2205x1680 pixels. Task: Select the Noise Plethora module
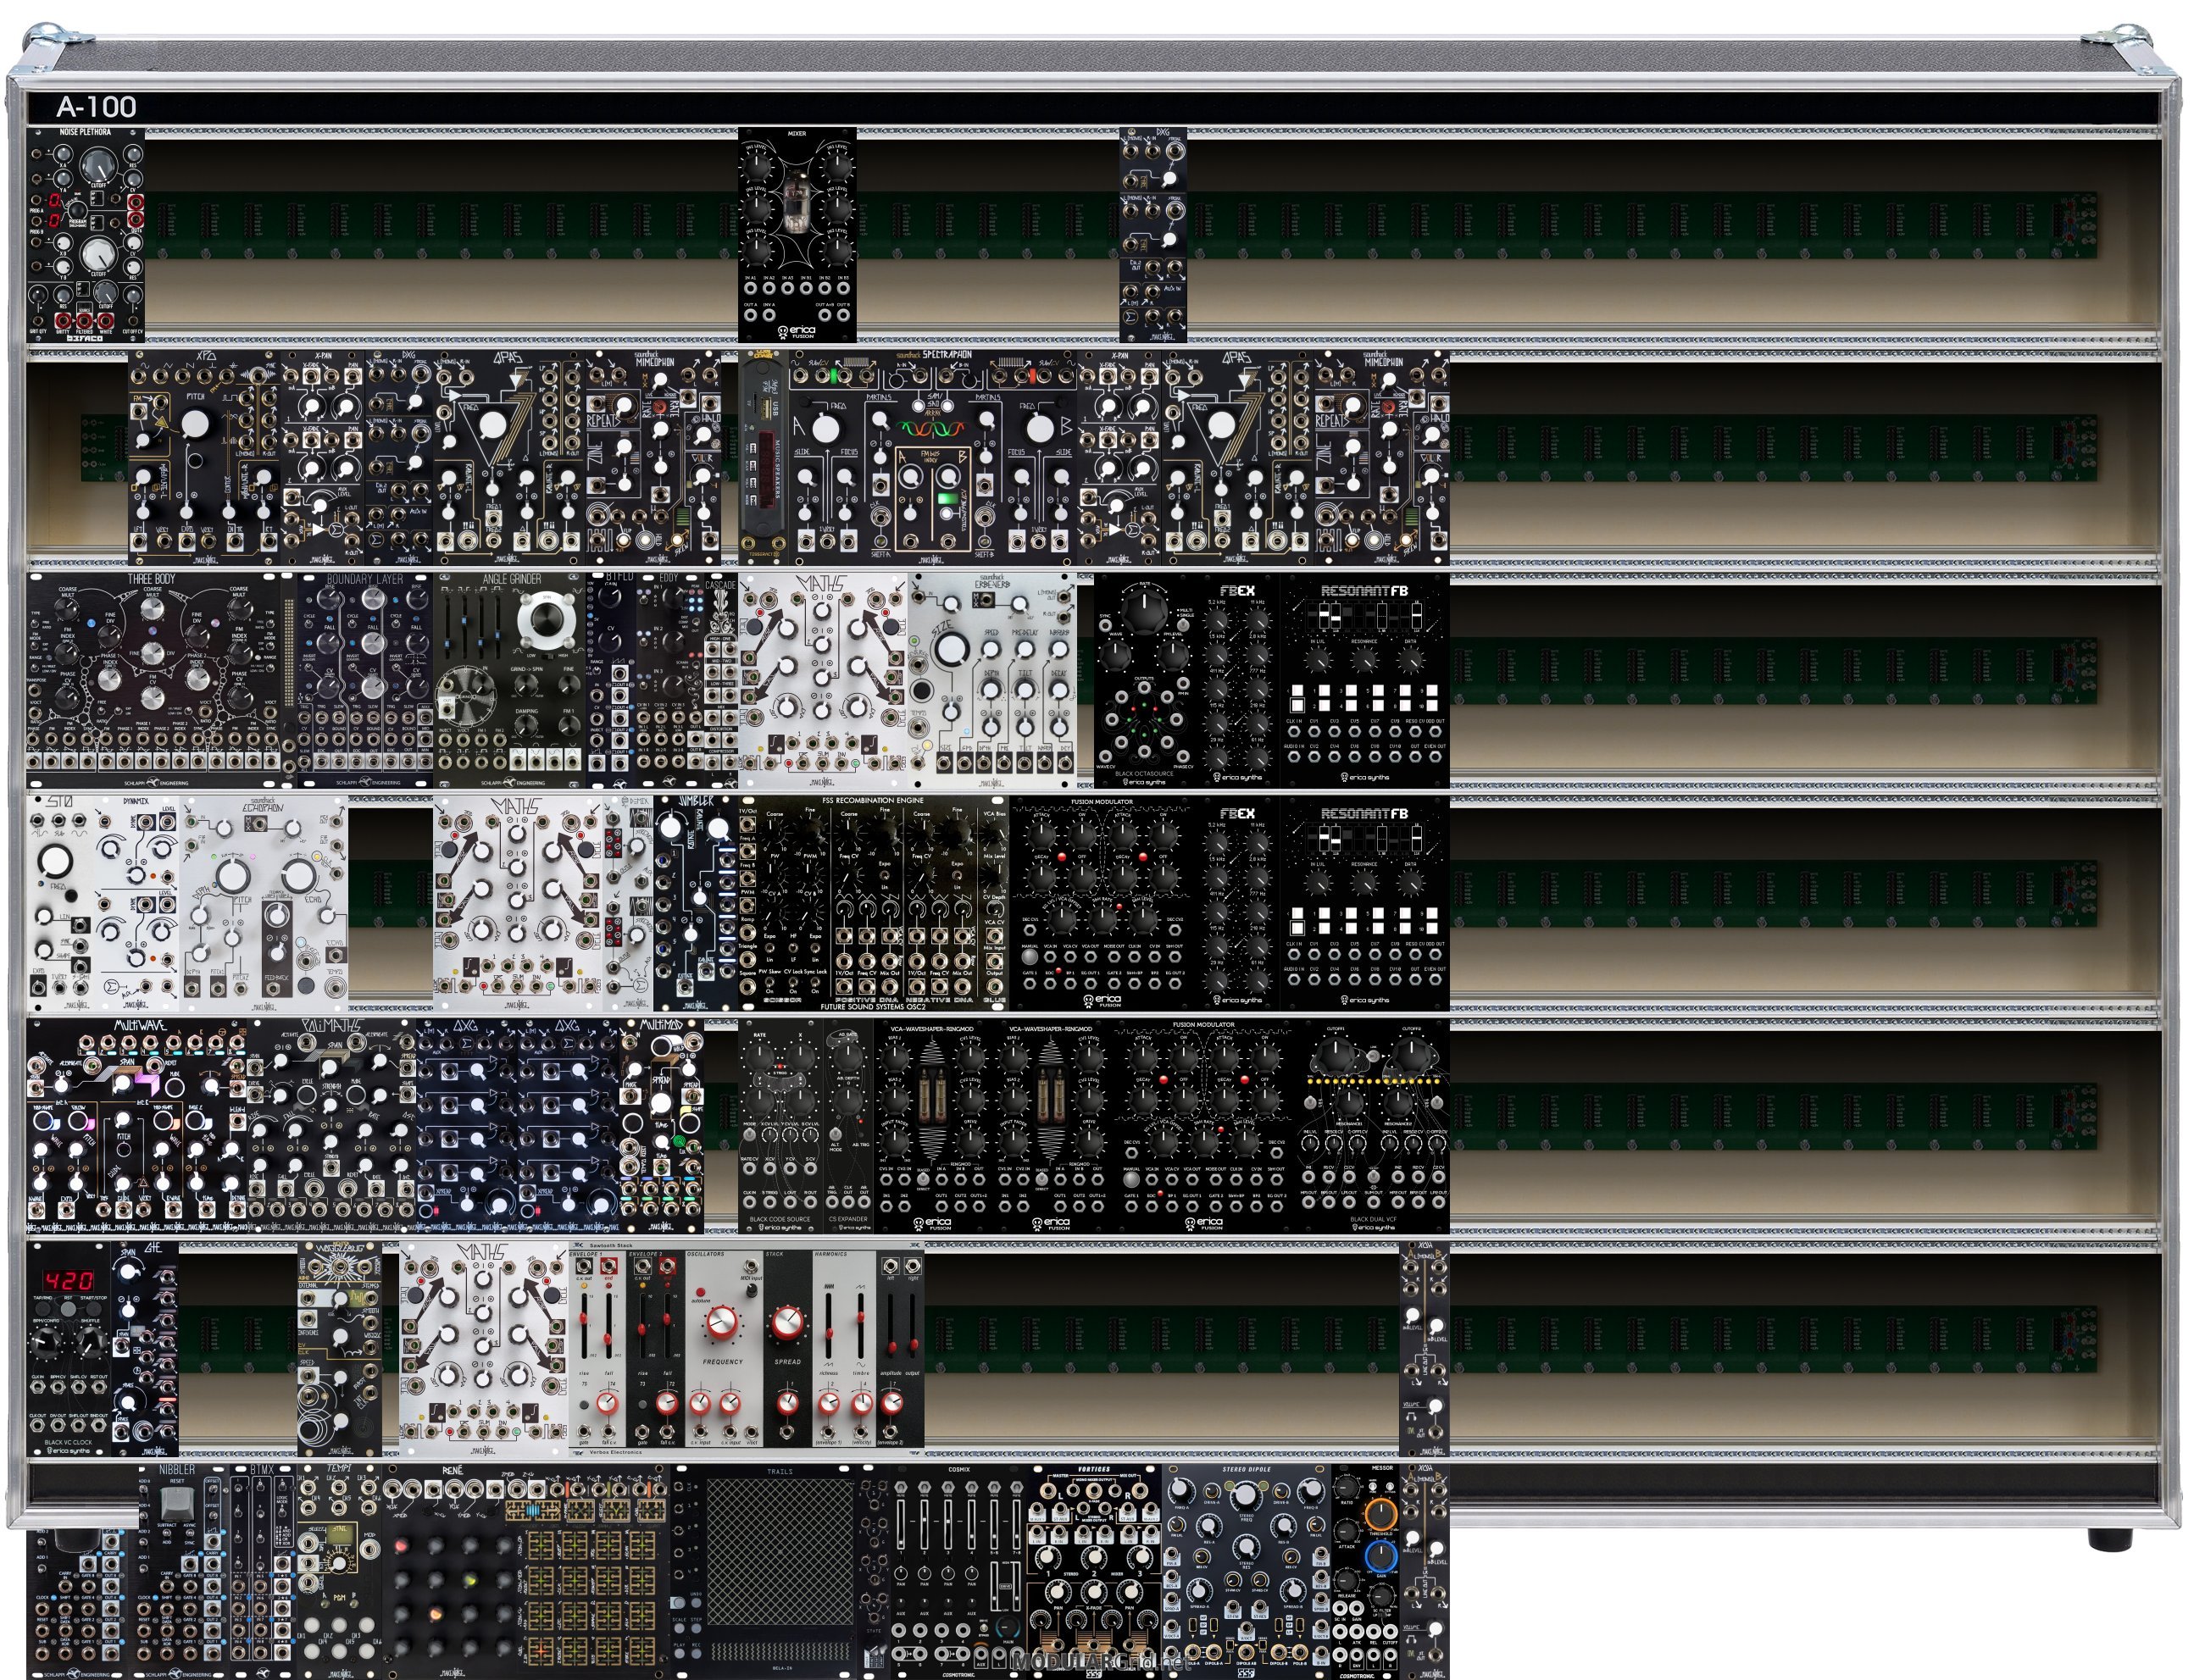pos(86,235)
